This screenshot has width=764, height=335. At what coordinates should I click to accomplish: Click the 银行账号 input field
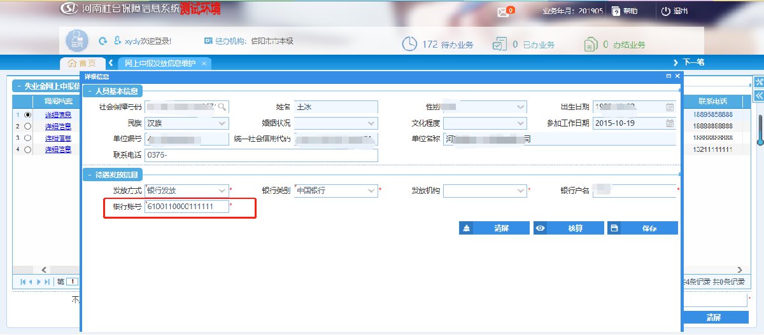pyautogui.click(x=187, y=207)
